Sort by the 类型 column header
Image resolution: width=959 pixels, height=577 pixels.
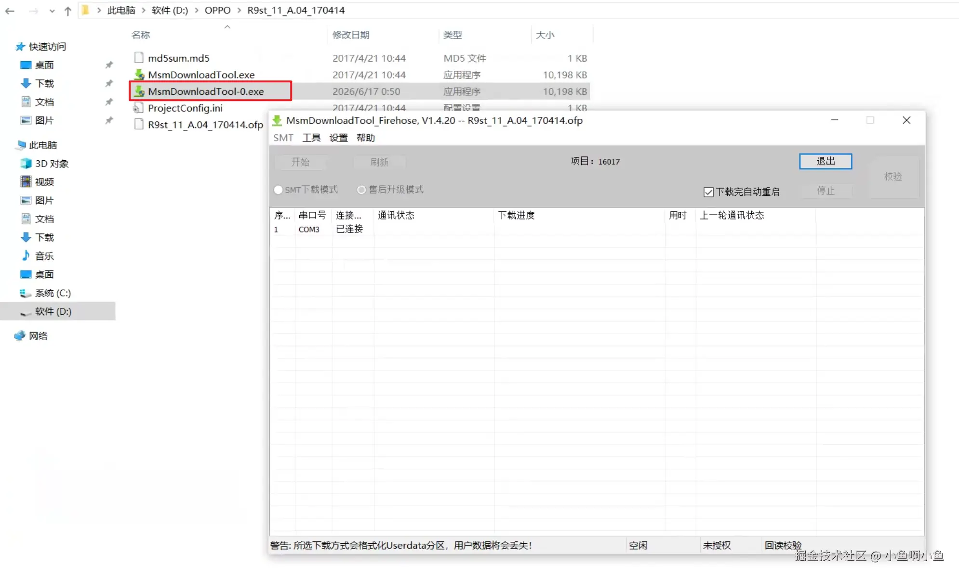tap(453, 35)
